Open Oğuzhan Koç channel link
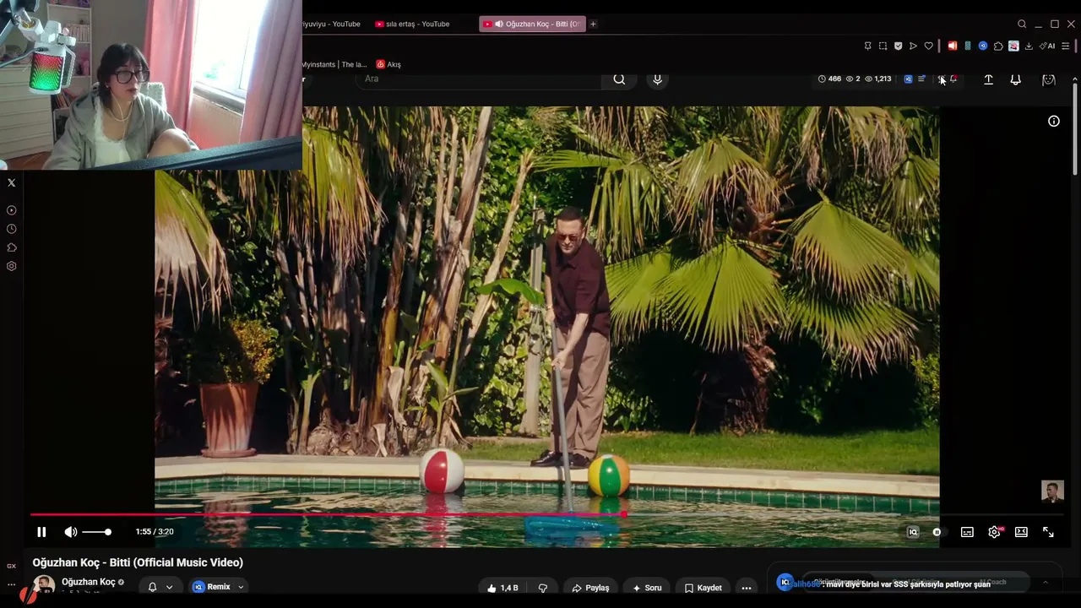Viewport: 1081px width, 608px height. click(89, 582)
